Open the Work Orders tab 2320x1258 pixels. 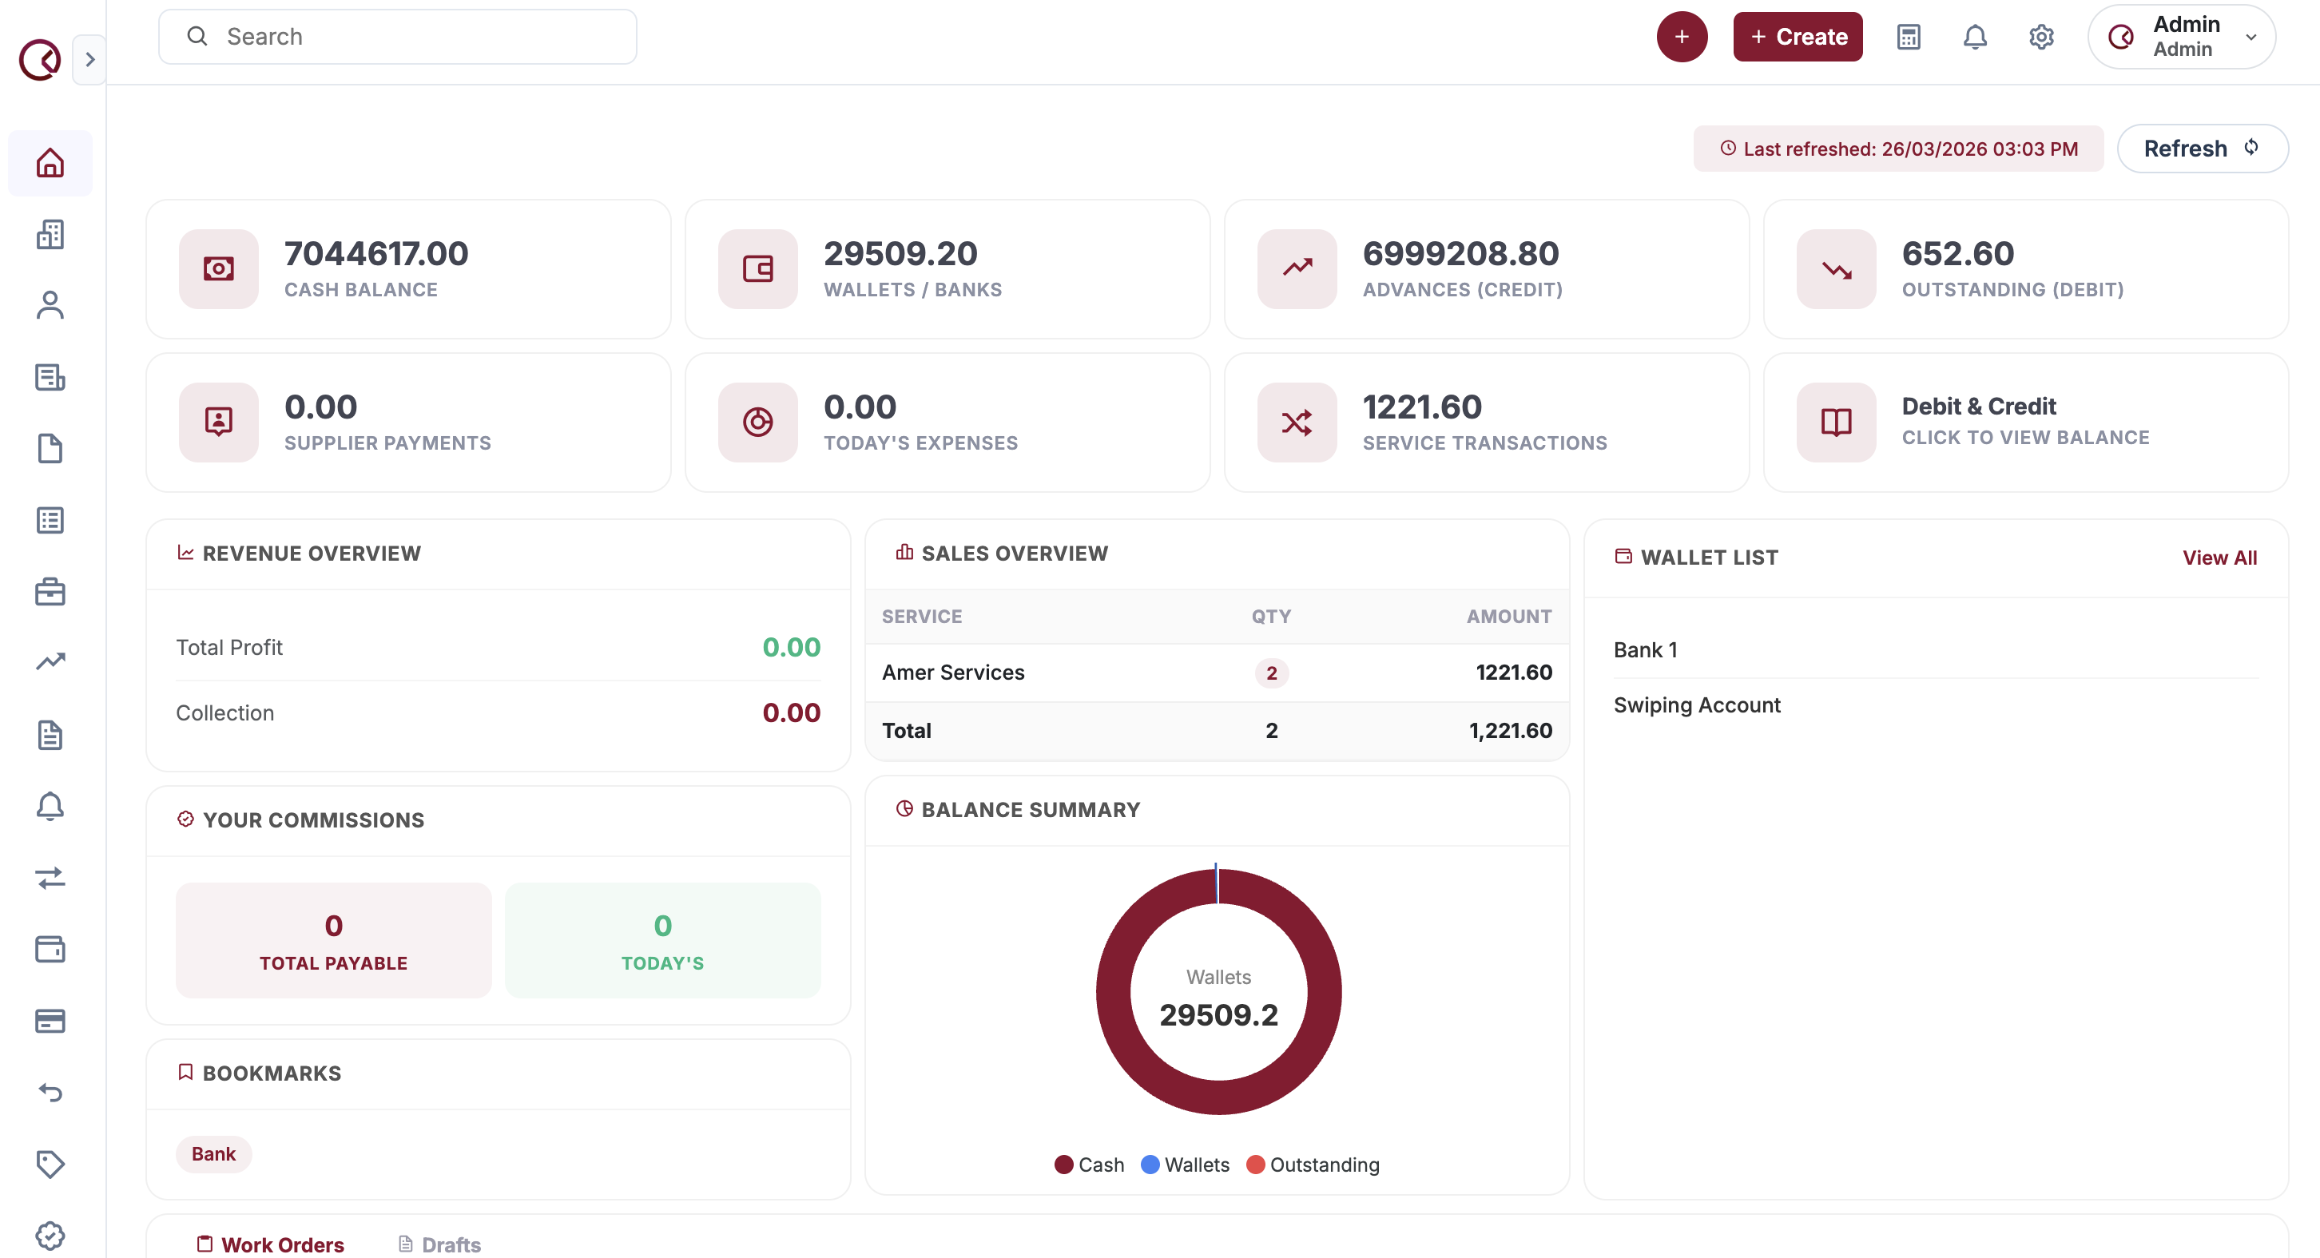[x=269, y=1244]
